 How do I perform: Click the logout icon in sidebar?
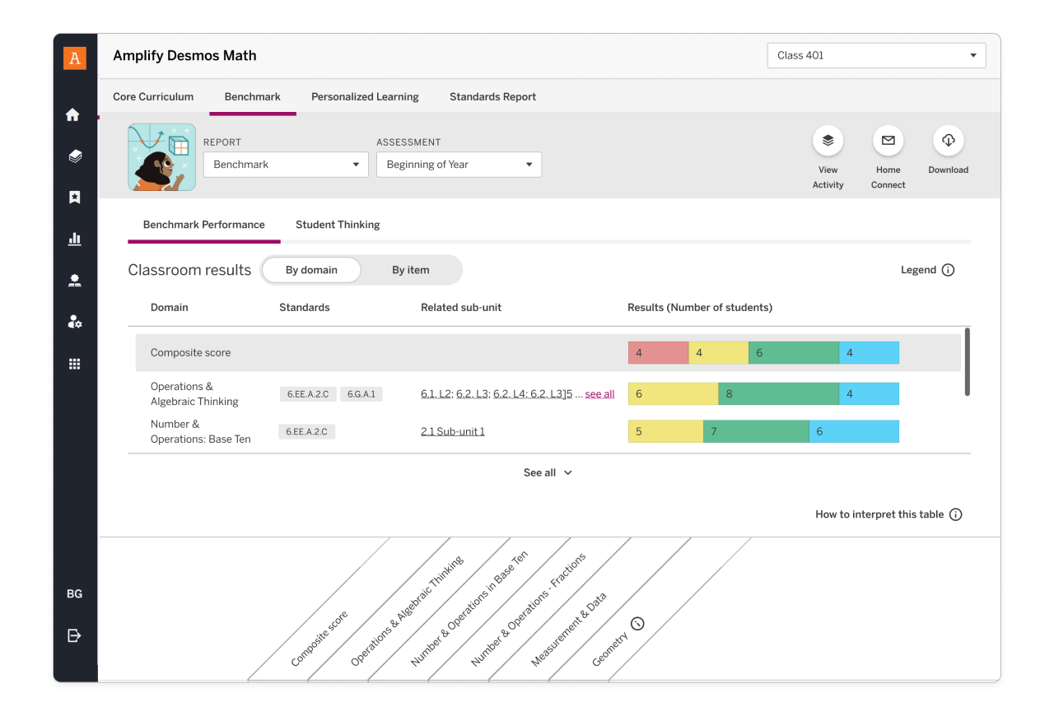tap(75, 635)
